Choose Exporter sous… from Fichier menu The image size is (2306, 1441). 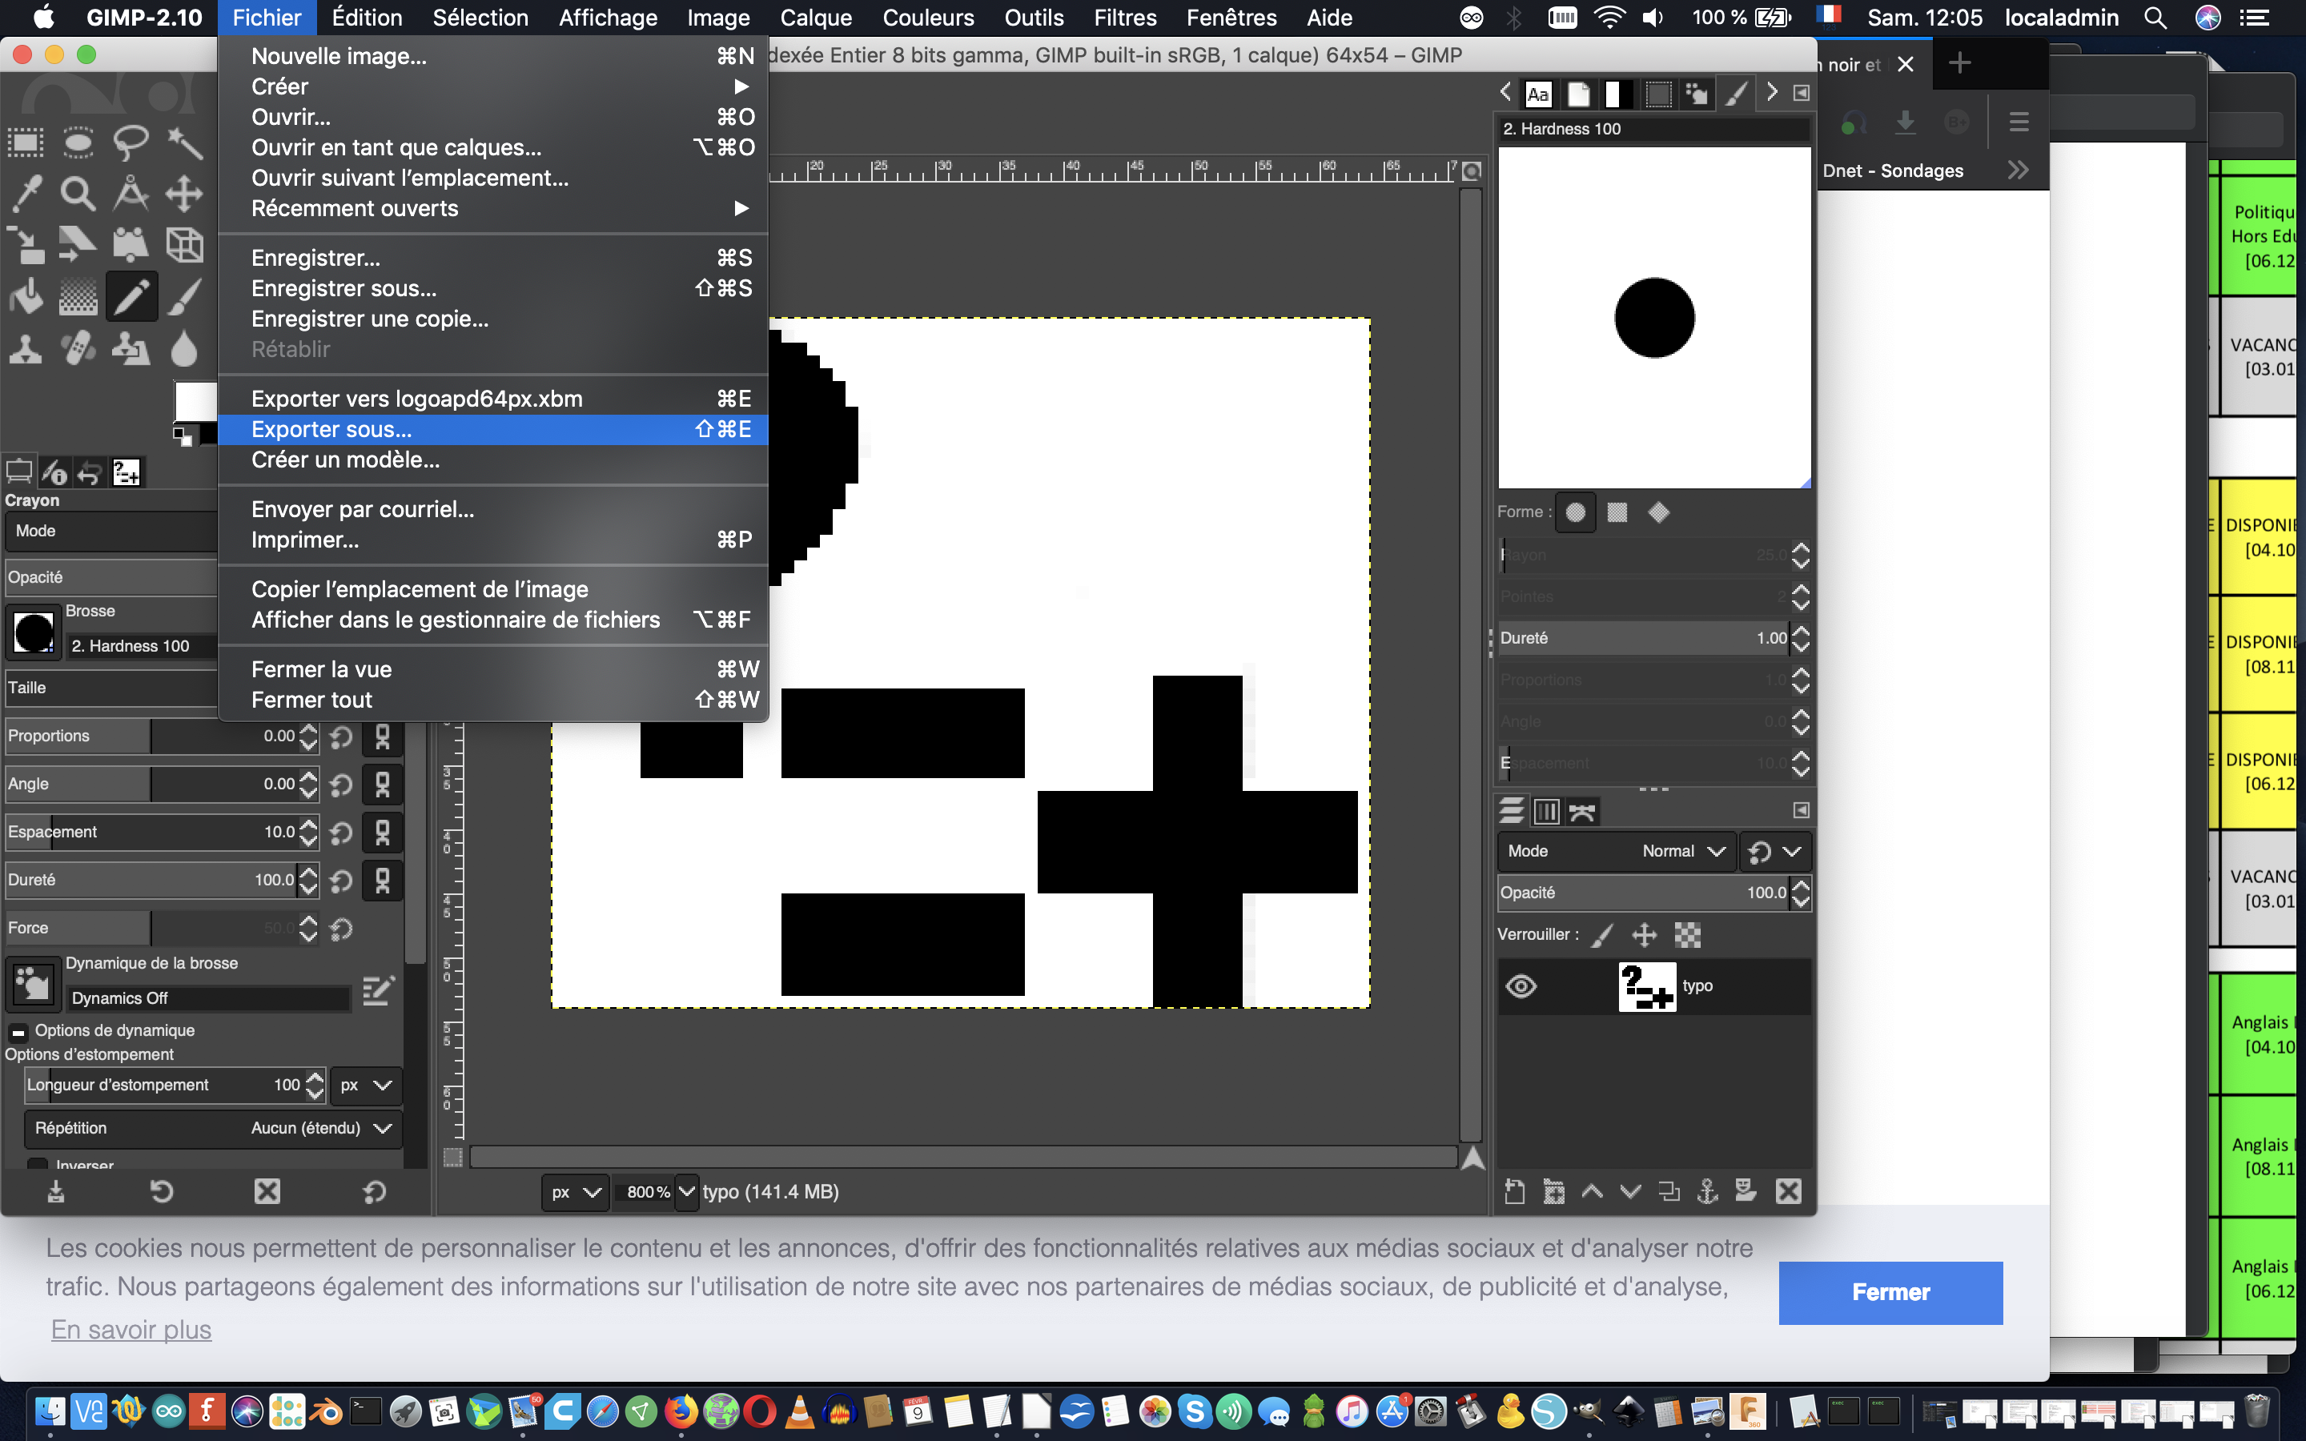331,429
